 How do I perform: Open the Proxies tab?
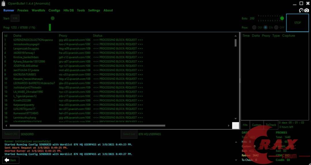tap(23, 10)
